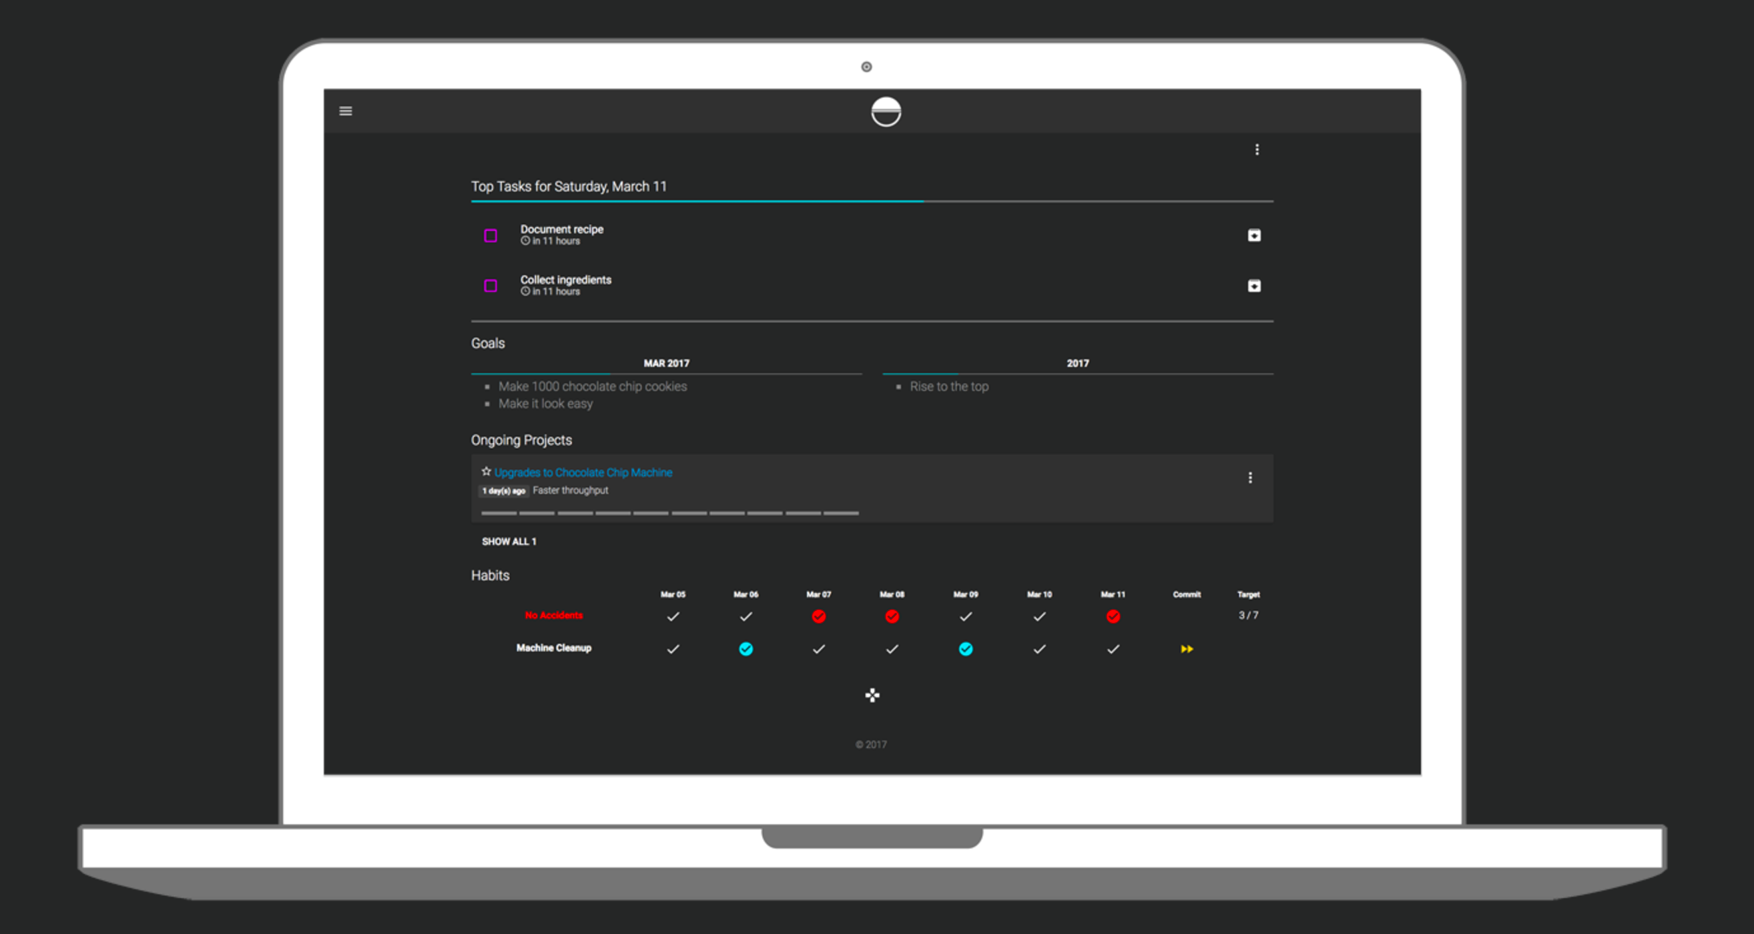Star the Chocolate Chip Machine project
Image resolution: width=1754 pixels, height=934 pixels.
[485, 471]
